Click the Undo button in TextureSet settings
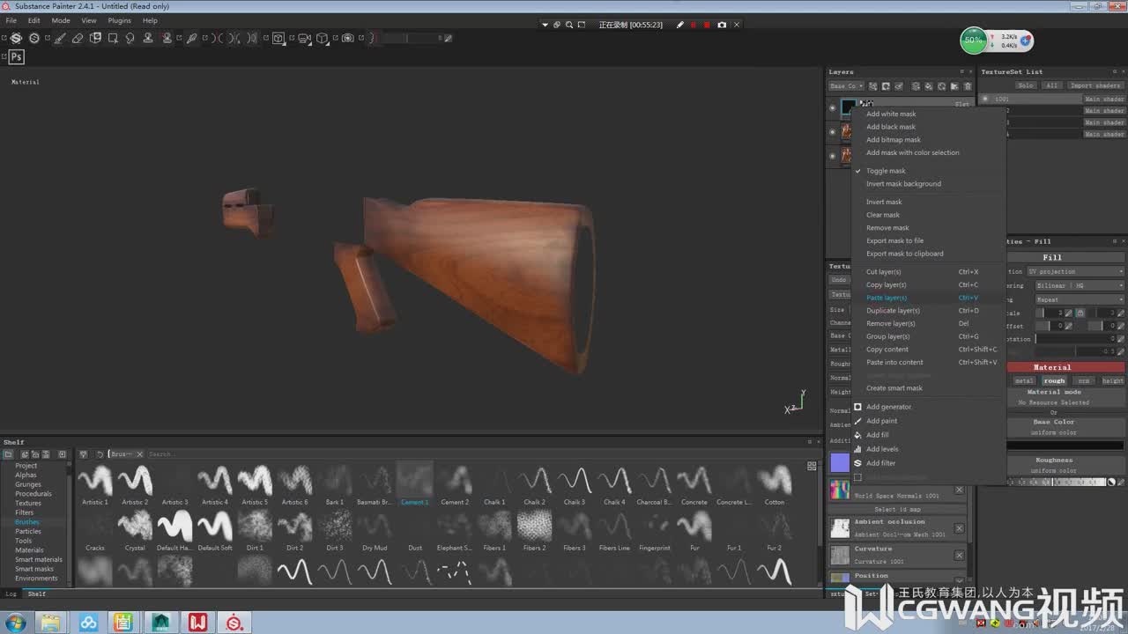The width and height of the screenshot is (1128, 634). pos(839,280)
